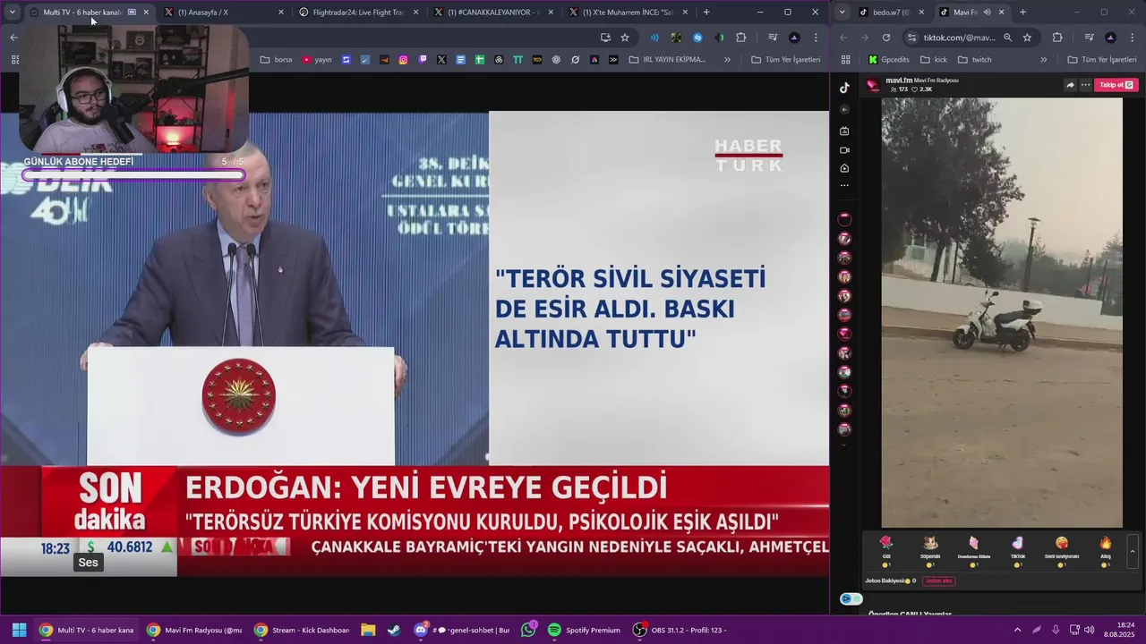Reload the TikTok page
The image size is (1146, 644).
pyautogui.click(x=886, y=38)
